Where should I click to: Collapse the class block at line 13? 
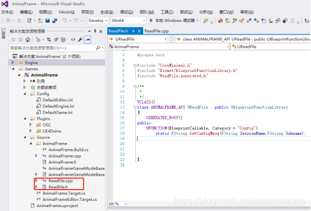pyautogui.click(x=135, y=107)
